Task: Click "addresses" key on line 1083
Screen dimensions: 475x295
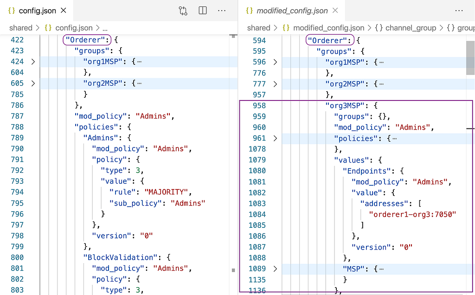Action: [384, 204]
